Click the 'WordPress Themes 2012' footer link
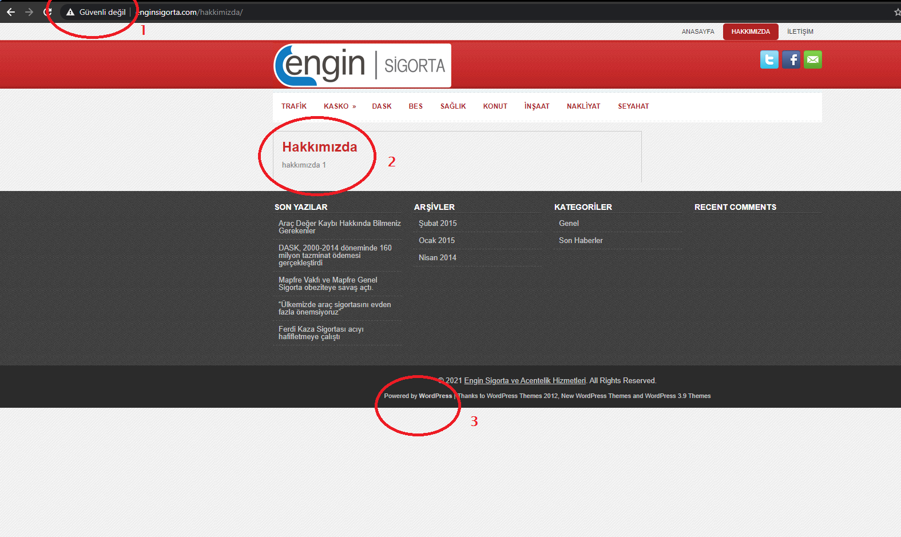 (x=522, y=396)
